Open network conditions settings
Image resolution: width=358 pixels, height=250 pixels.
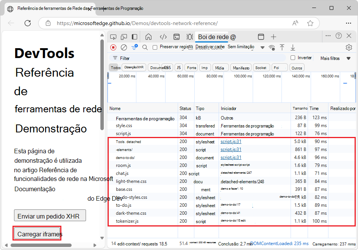pos(272,47)
